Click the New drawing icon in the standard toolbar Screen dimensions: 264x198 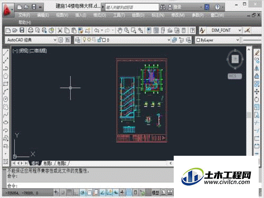(8, 31)
